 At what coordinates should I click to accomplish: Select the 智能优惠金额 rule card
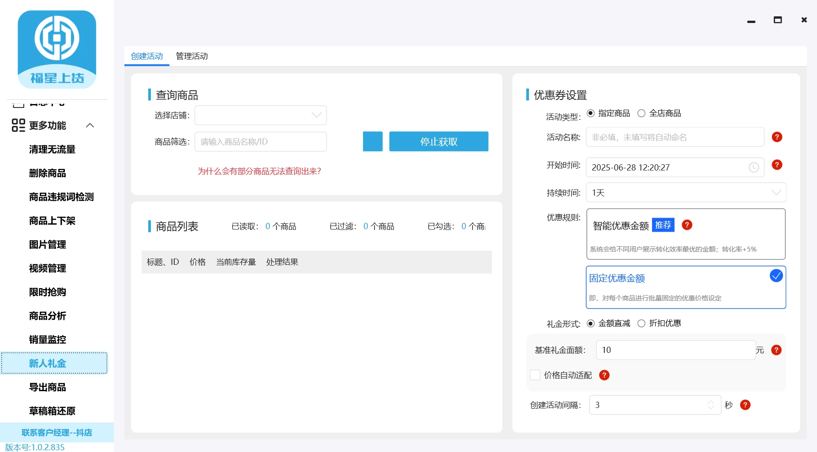[x=686, y=234]
